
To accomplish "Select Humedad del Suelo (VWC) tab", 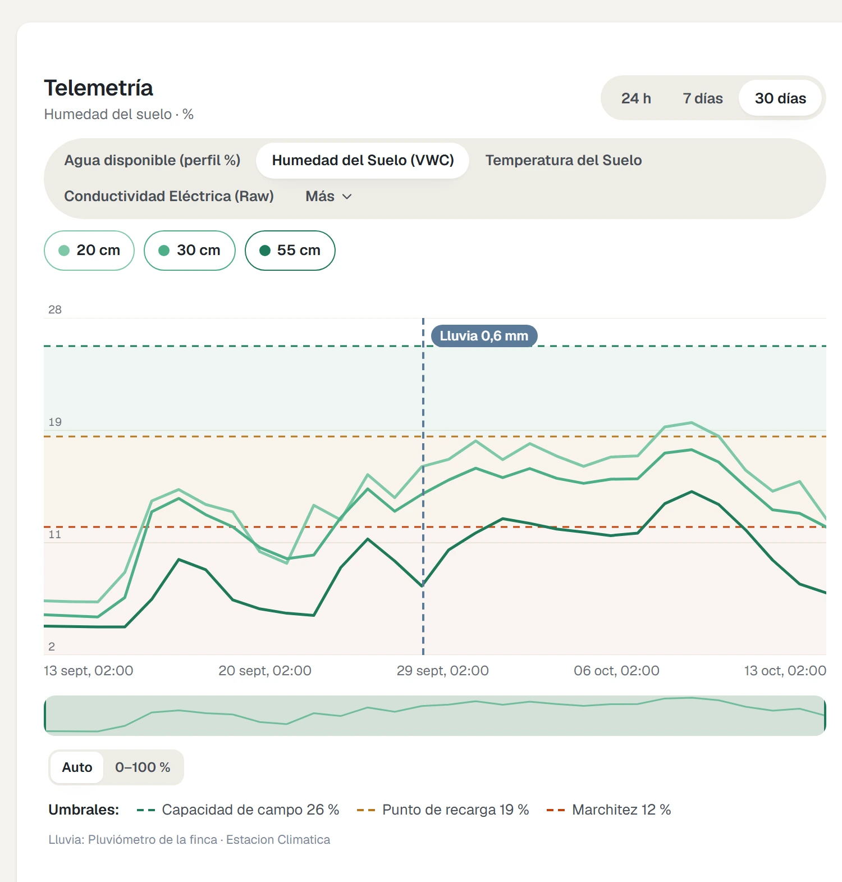I will coord(363,160).
